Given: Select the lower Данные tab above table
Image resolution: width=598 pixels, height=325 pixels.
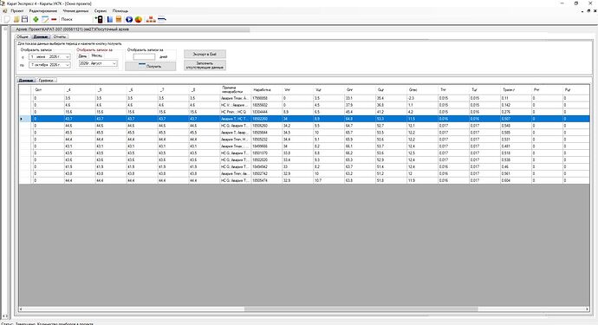Looking at the screenshot, I should click(x=26, y=81).
